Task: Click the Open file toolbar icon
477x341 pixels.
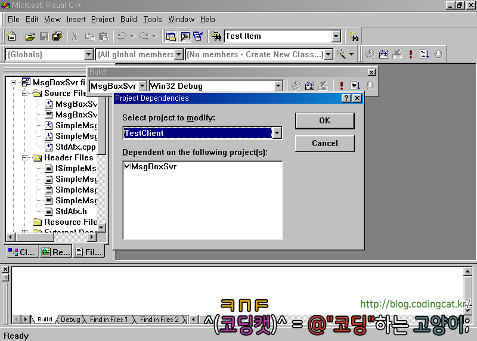Action: point(30,36)
